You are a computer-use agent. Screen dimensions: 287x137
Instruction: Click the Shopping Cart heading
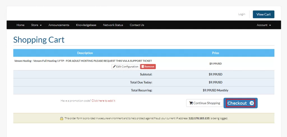click(39, 40)
